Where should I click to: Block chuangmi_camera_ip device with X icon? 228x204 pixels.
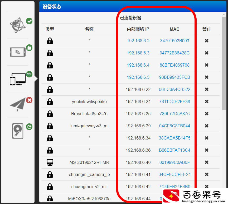(207, 174)
